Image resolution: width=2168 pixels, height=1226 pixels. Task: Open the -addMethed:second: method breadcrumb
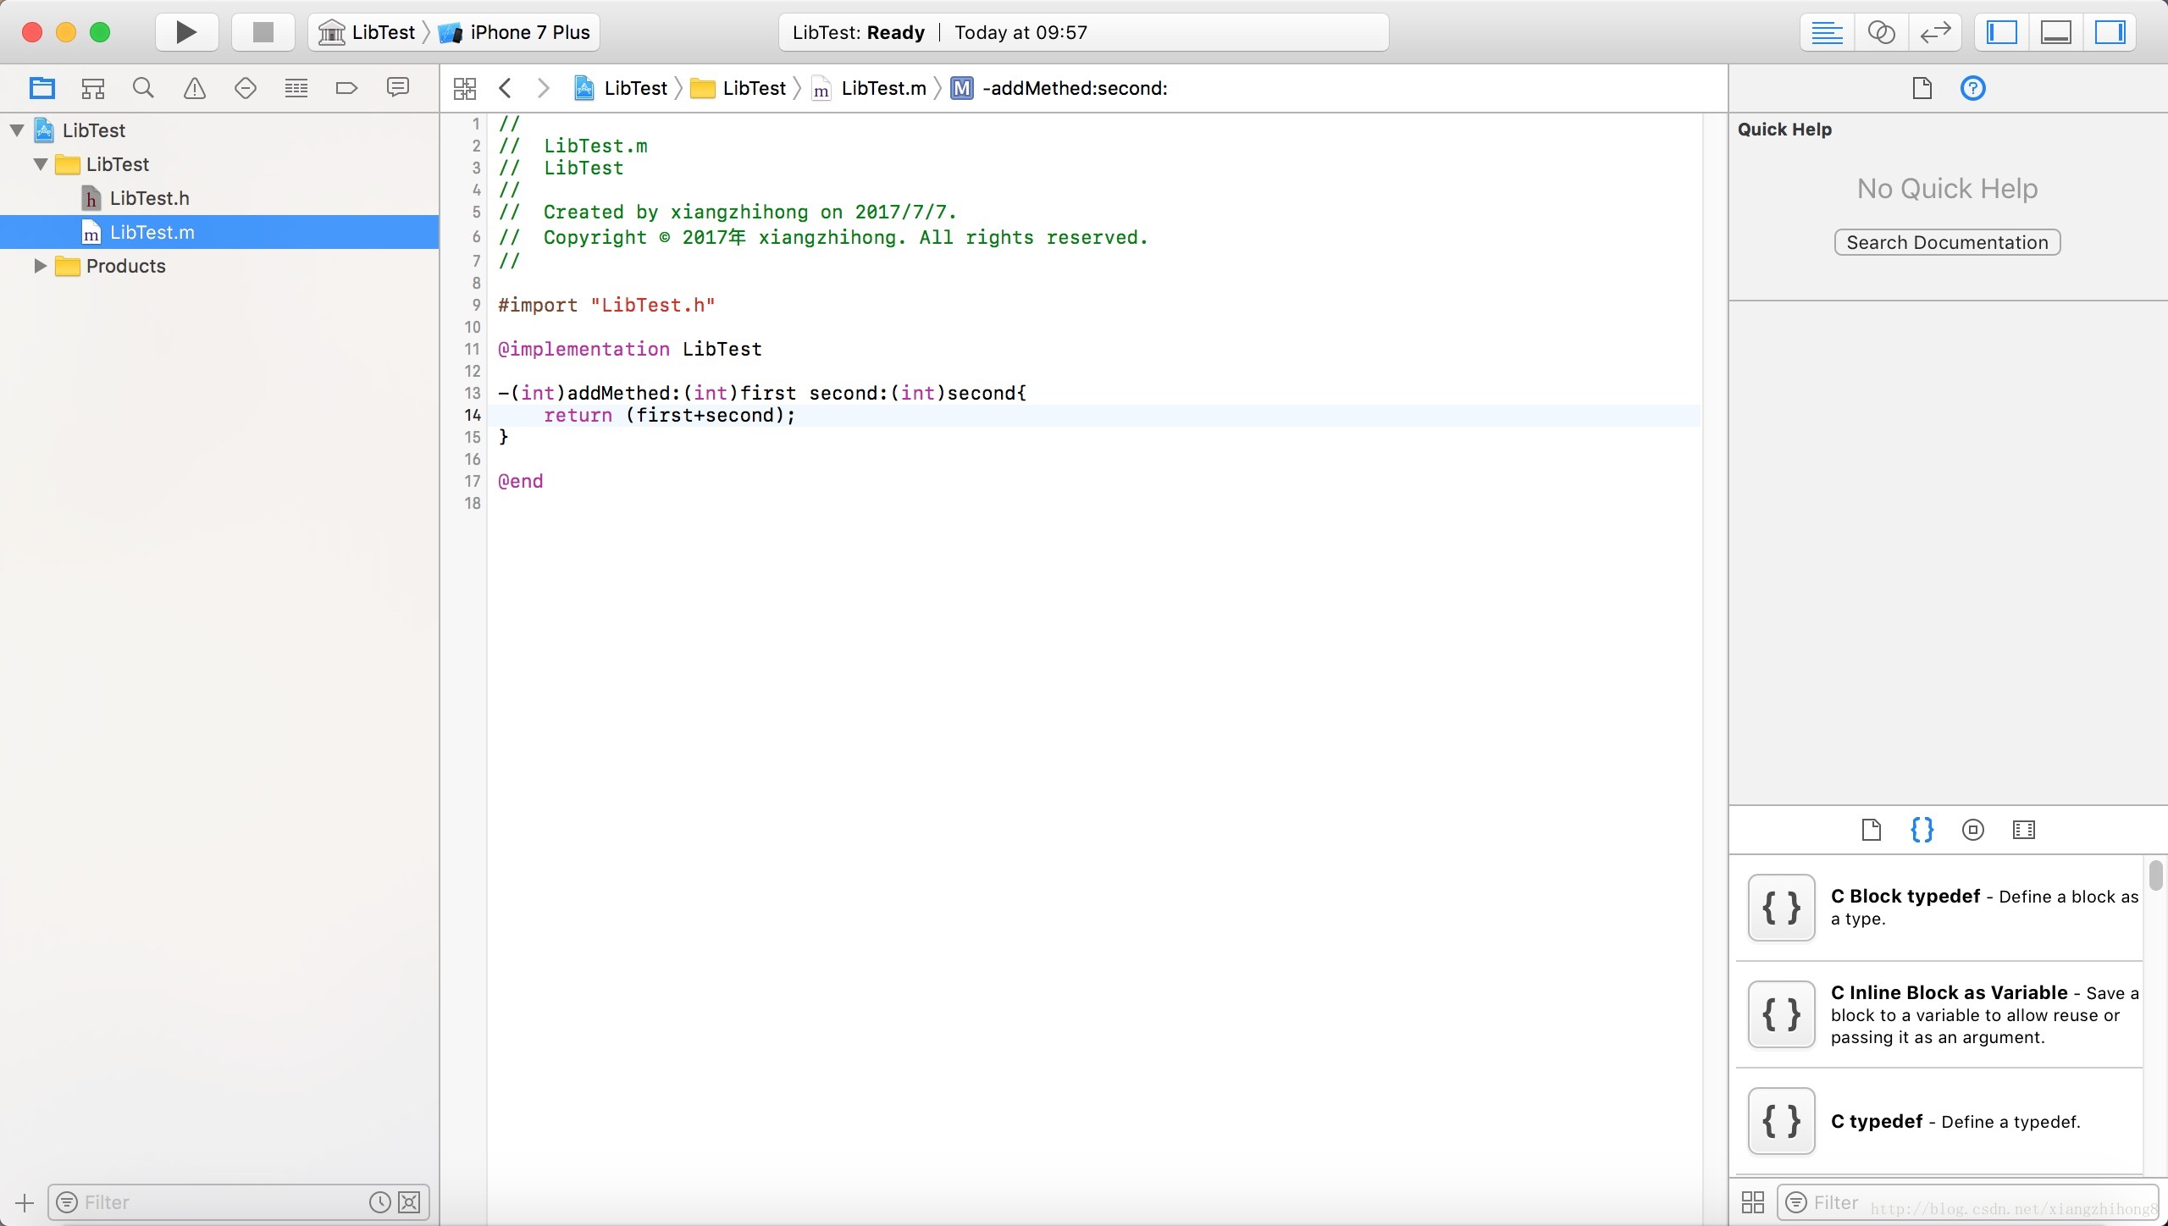(x=1059, y=88)
